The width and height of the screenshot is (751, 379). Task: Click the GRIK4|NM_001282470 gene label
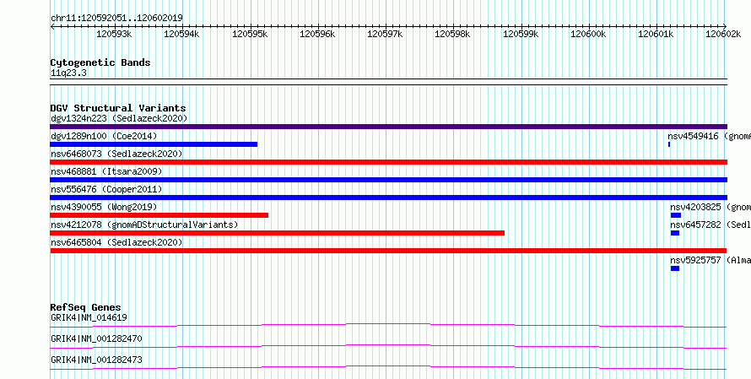point(96,338)
